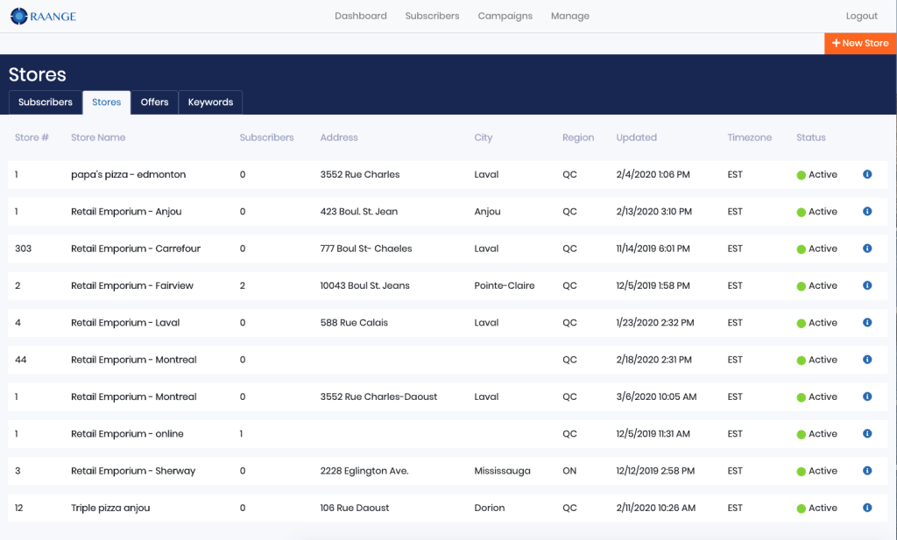Screen dimensions: 897x540
Task: Click Active status in papa's pizza row
Action: (817, 175)
